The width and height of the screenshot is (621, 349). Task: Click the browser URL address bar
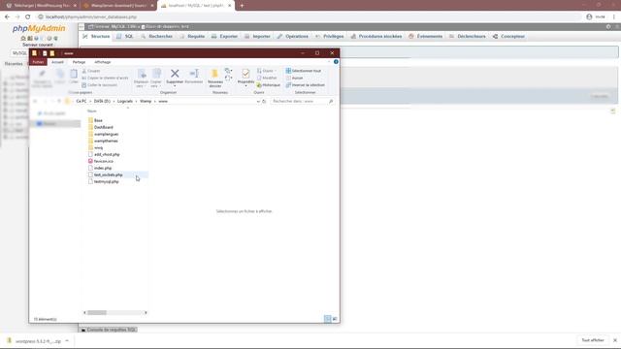(x=309, y=16)
